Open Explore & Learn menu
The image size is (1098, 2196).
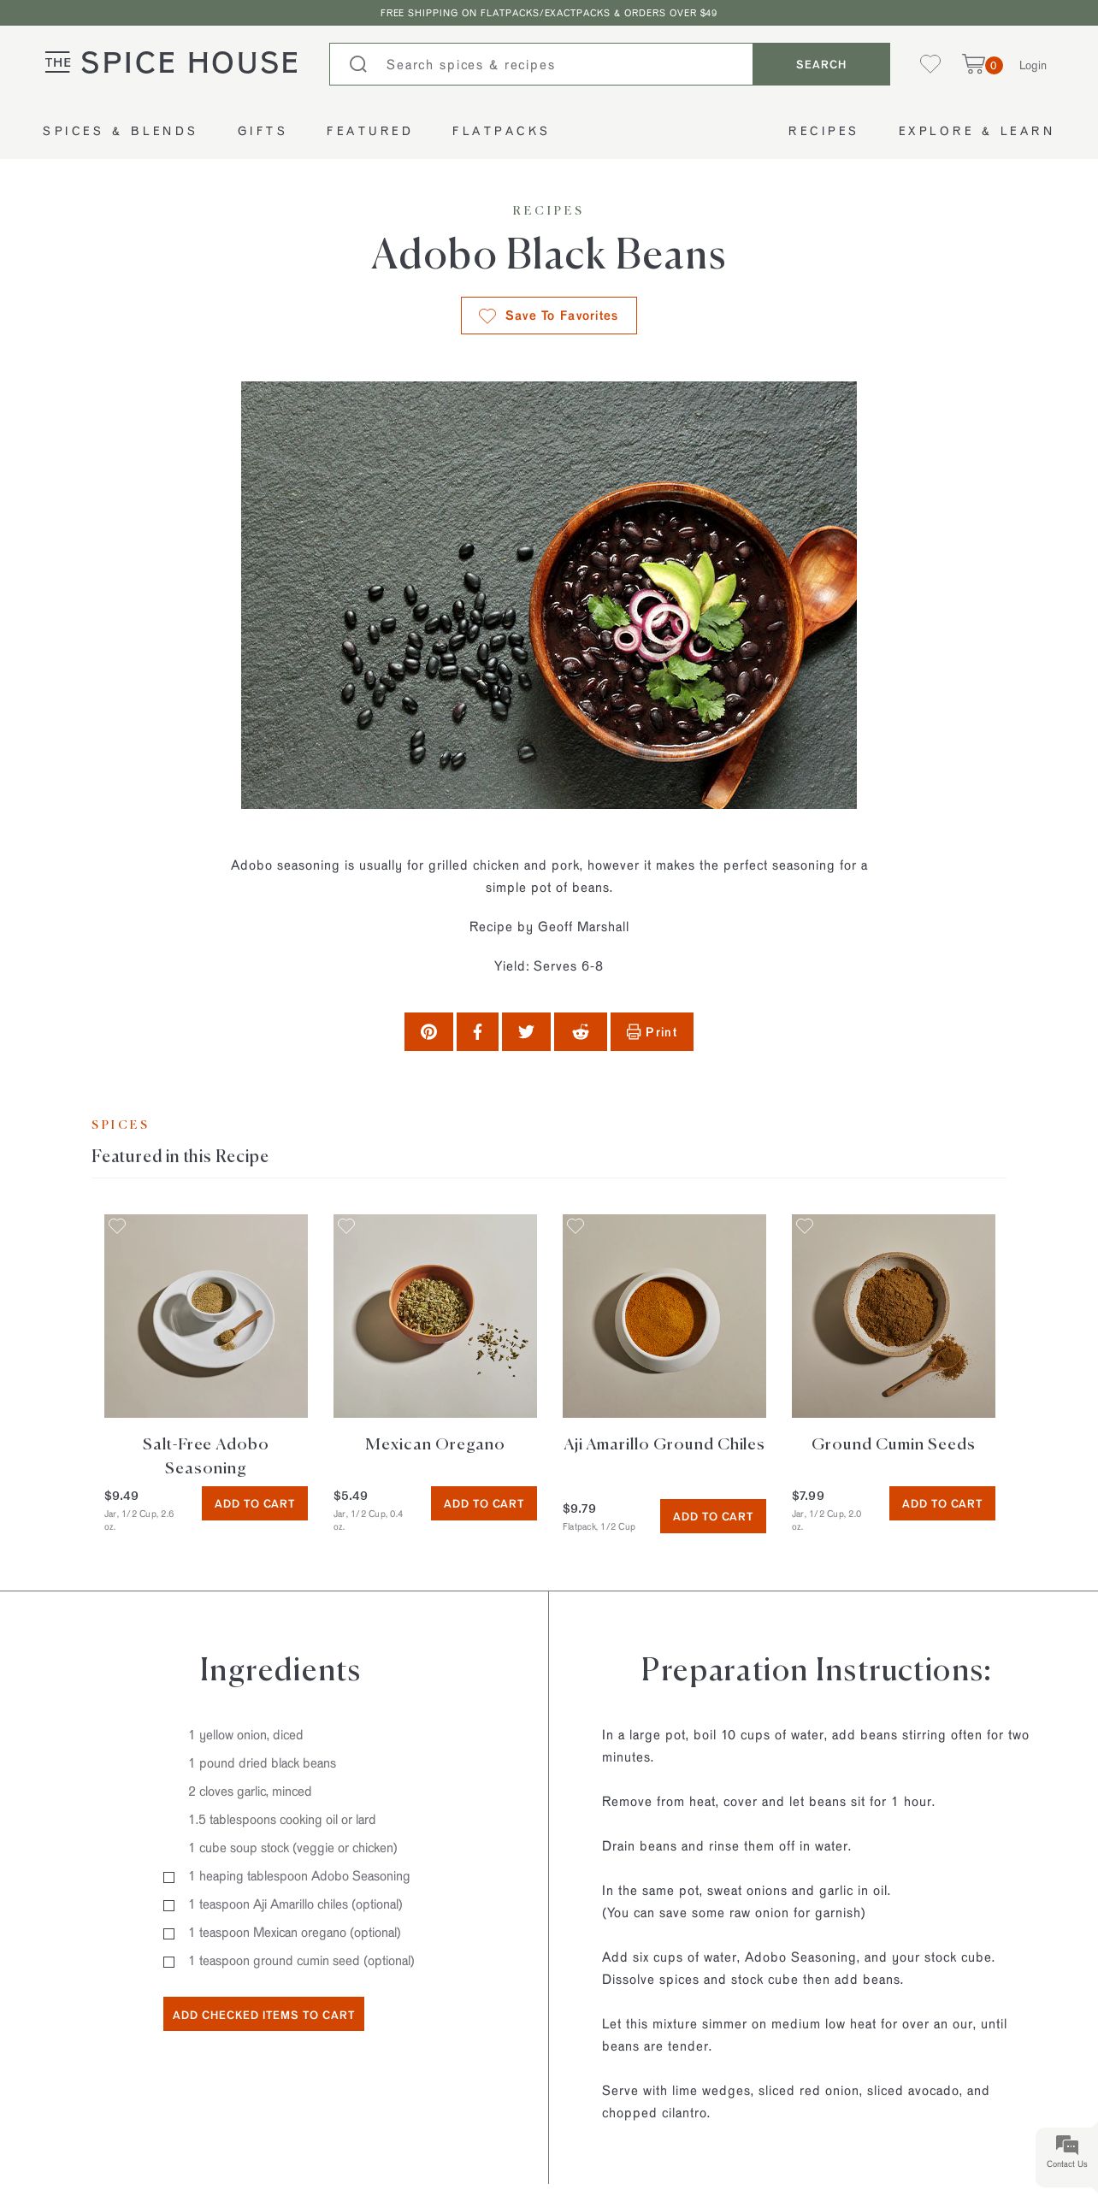coord(976,131)
